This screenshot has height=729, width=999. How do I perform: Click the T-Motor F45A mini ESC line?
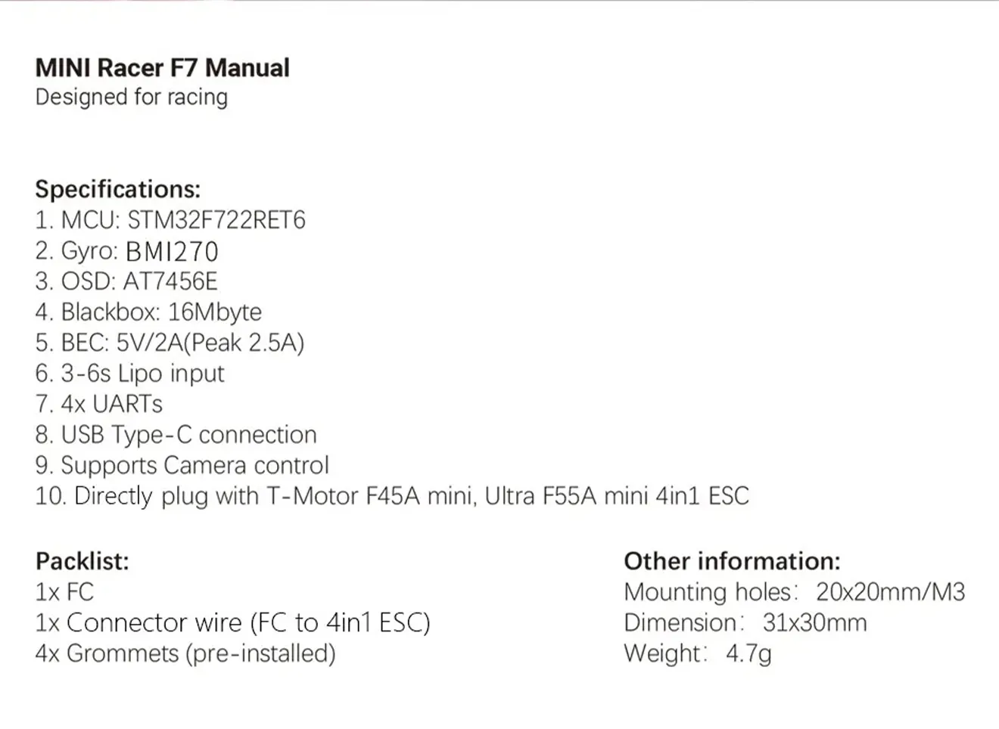click(391, 496)
